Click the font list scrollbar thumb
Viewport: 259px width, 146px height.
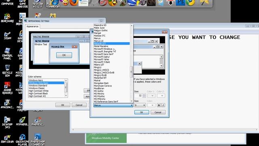pos(132,72)
